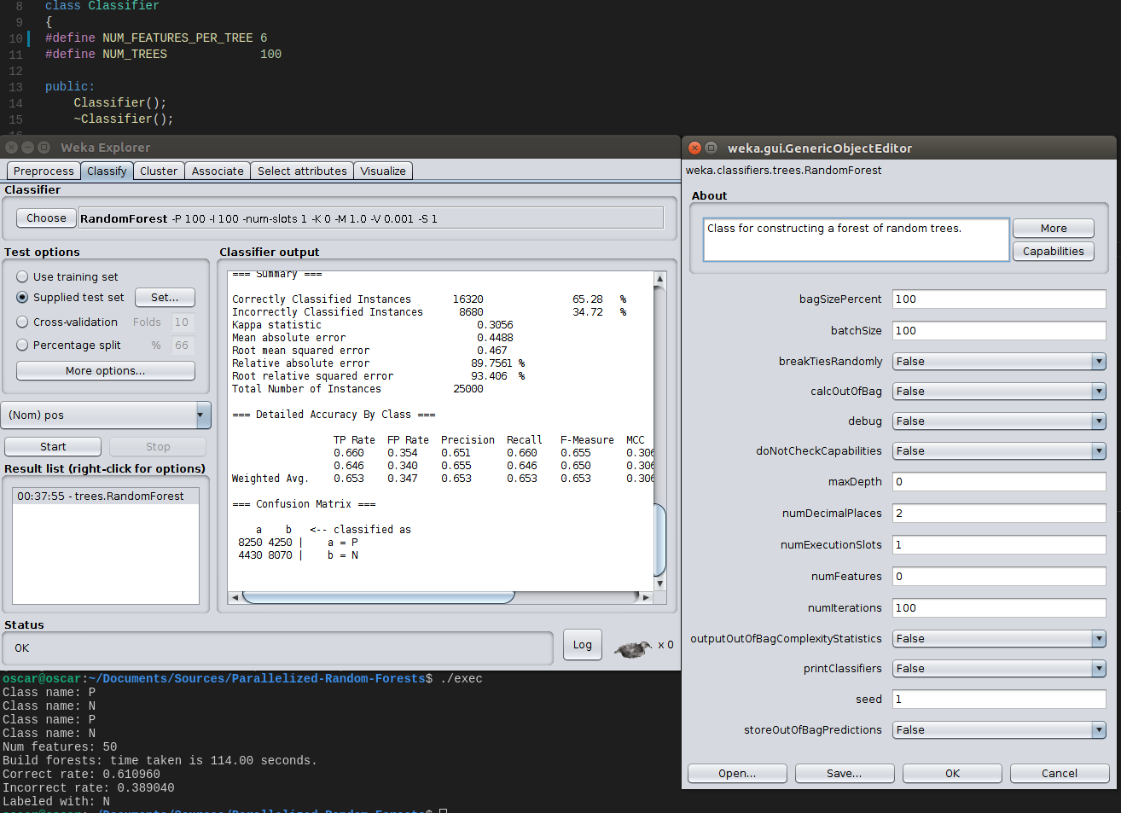
Task: Click the batchSize input field
Action: point(999,330)
